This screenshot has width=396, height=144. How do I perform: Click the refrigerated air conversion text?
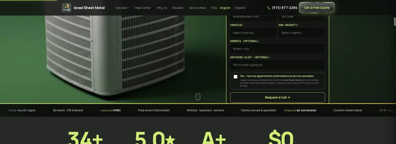click(x=300, y=110)
